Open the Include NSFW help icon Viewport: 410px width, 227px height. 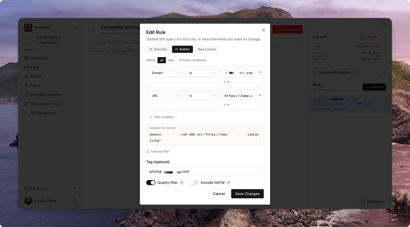tap(229, 183)
